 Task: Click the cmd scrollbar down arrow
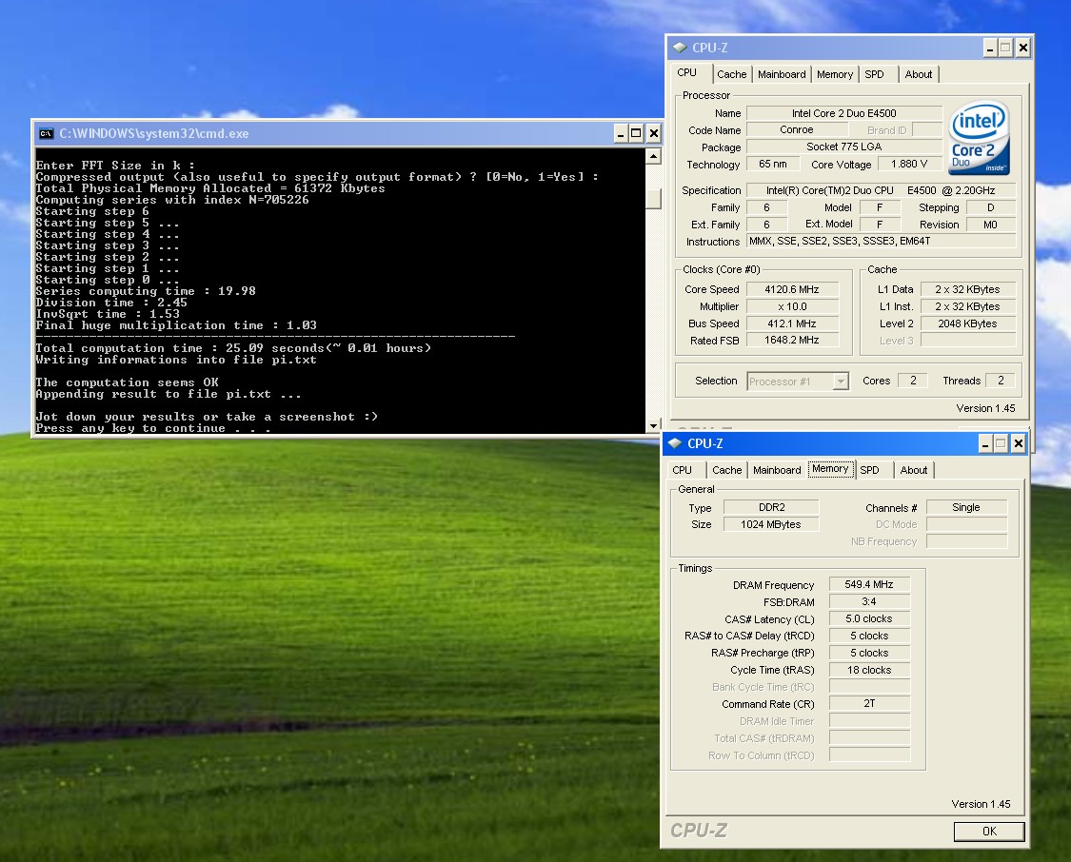coord(654,425)
